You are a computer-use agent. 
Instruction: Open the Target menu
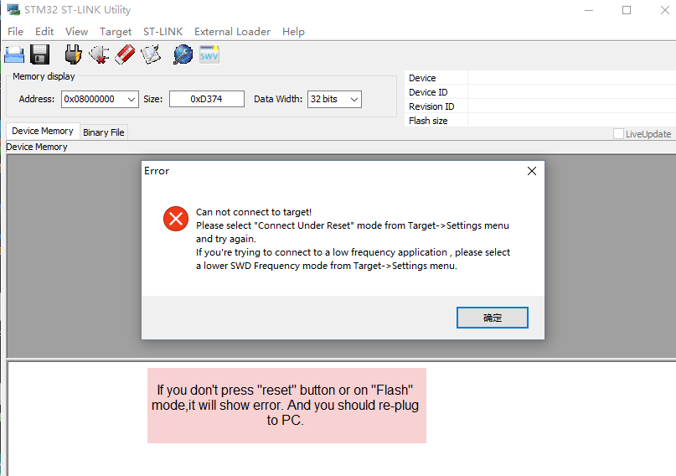[116, 32]
